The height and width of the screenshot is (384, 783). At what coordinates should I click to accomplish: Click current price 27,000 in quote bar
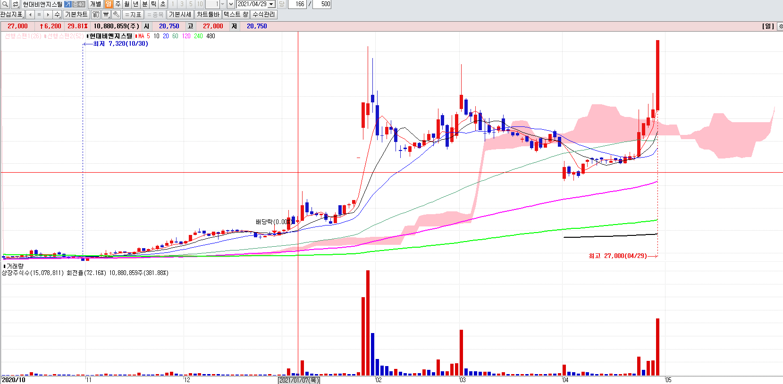pyautogui.click(x=17, y=26)
